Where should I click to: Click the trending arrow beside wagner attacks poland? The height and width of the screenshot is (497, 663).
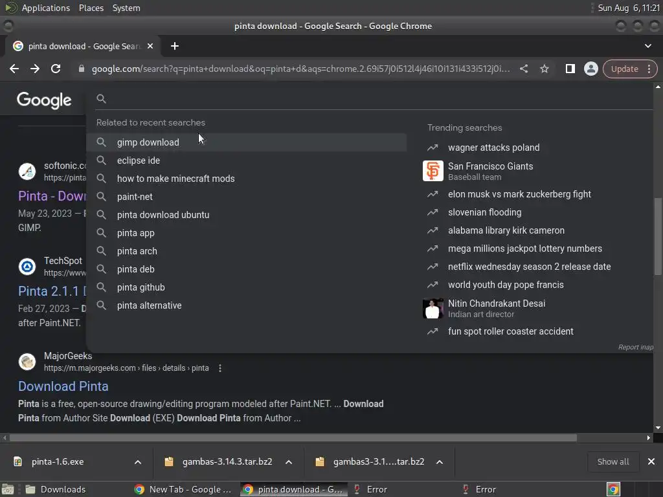[433, 148]
